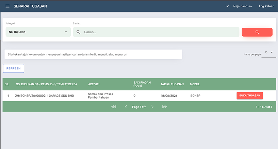Open Meja Bantuan help desk

pyautogui.click(x=242, y=6)
